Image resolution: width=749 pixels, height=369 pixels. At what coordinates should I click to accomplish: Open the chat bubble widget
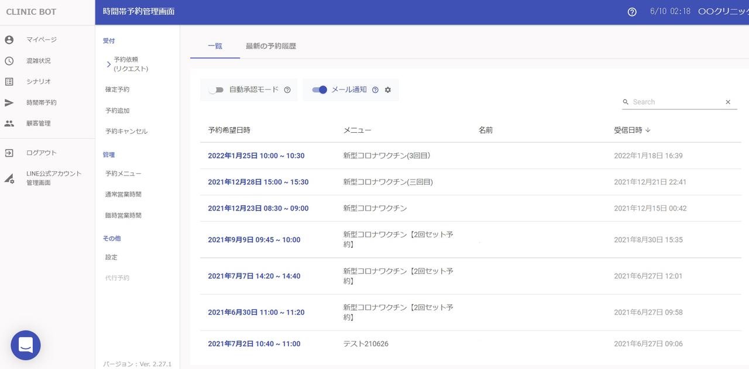click(x=26, y=345)
